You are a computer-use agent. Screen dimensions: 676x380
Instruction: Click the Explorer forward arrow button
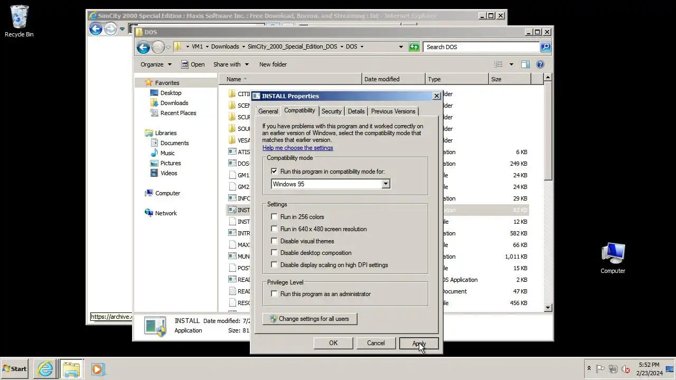[158, 47]
